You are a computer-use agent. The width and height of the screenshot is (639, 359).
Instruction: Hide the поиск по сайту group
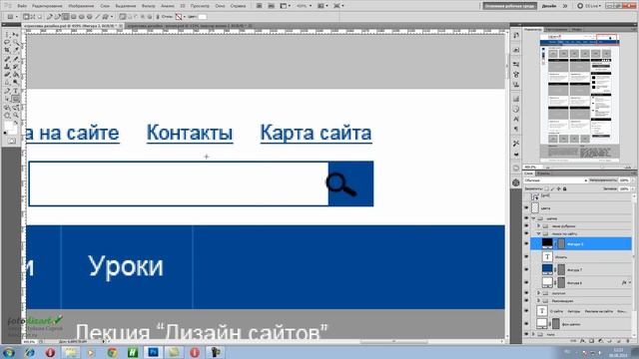[526, 233]
